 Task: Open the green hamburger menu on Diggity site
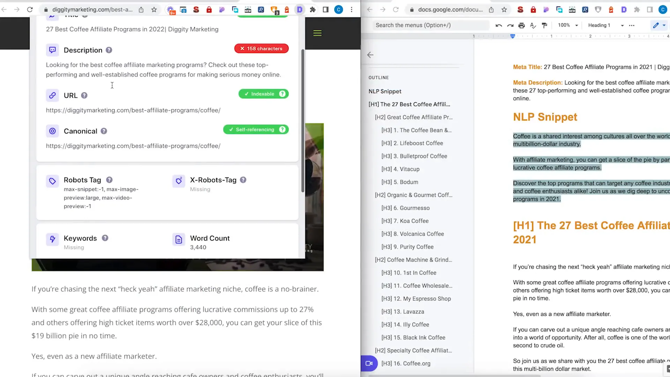318,33
